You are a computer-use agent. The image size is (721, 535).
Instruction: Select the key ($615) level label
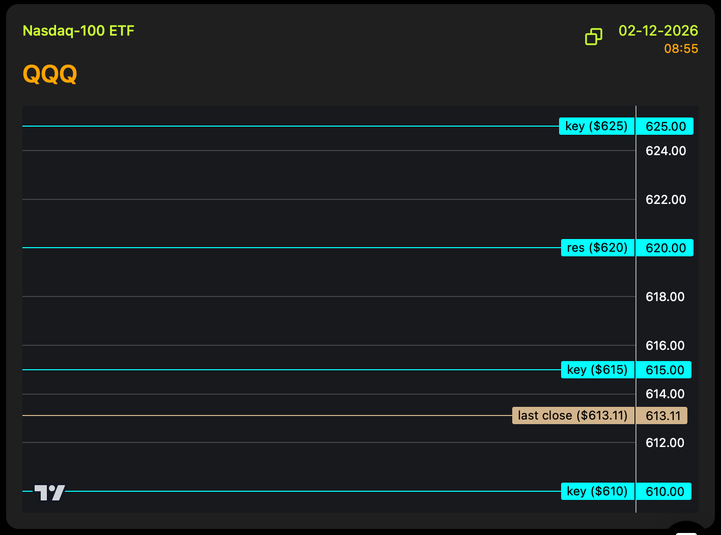[598, 370]
